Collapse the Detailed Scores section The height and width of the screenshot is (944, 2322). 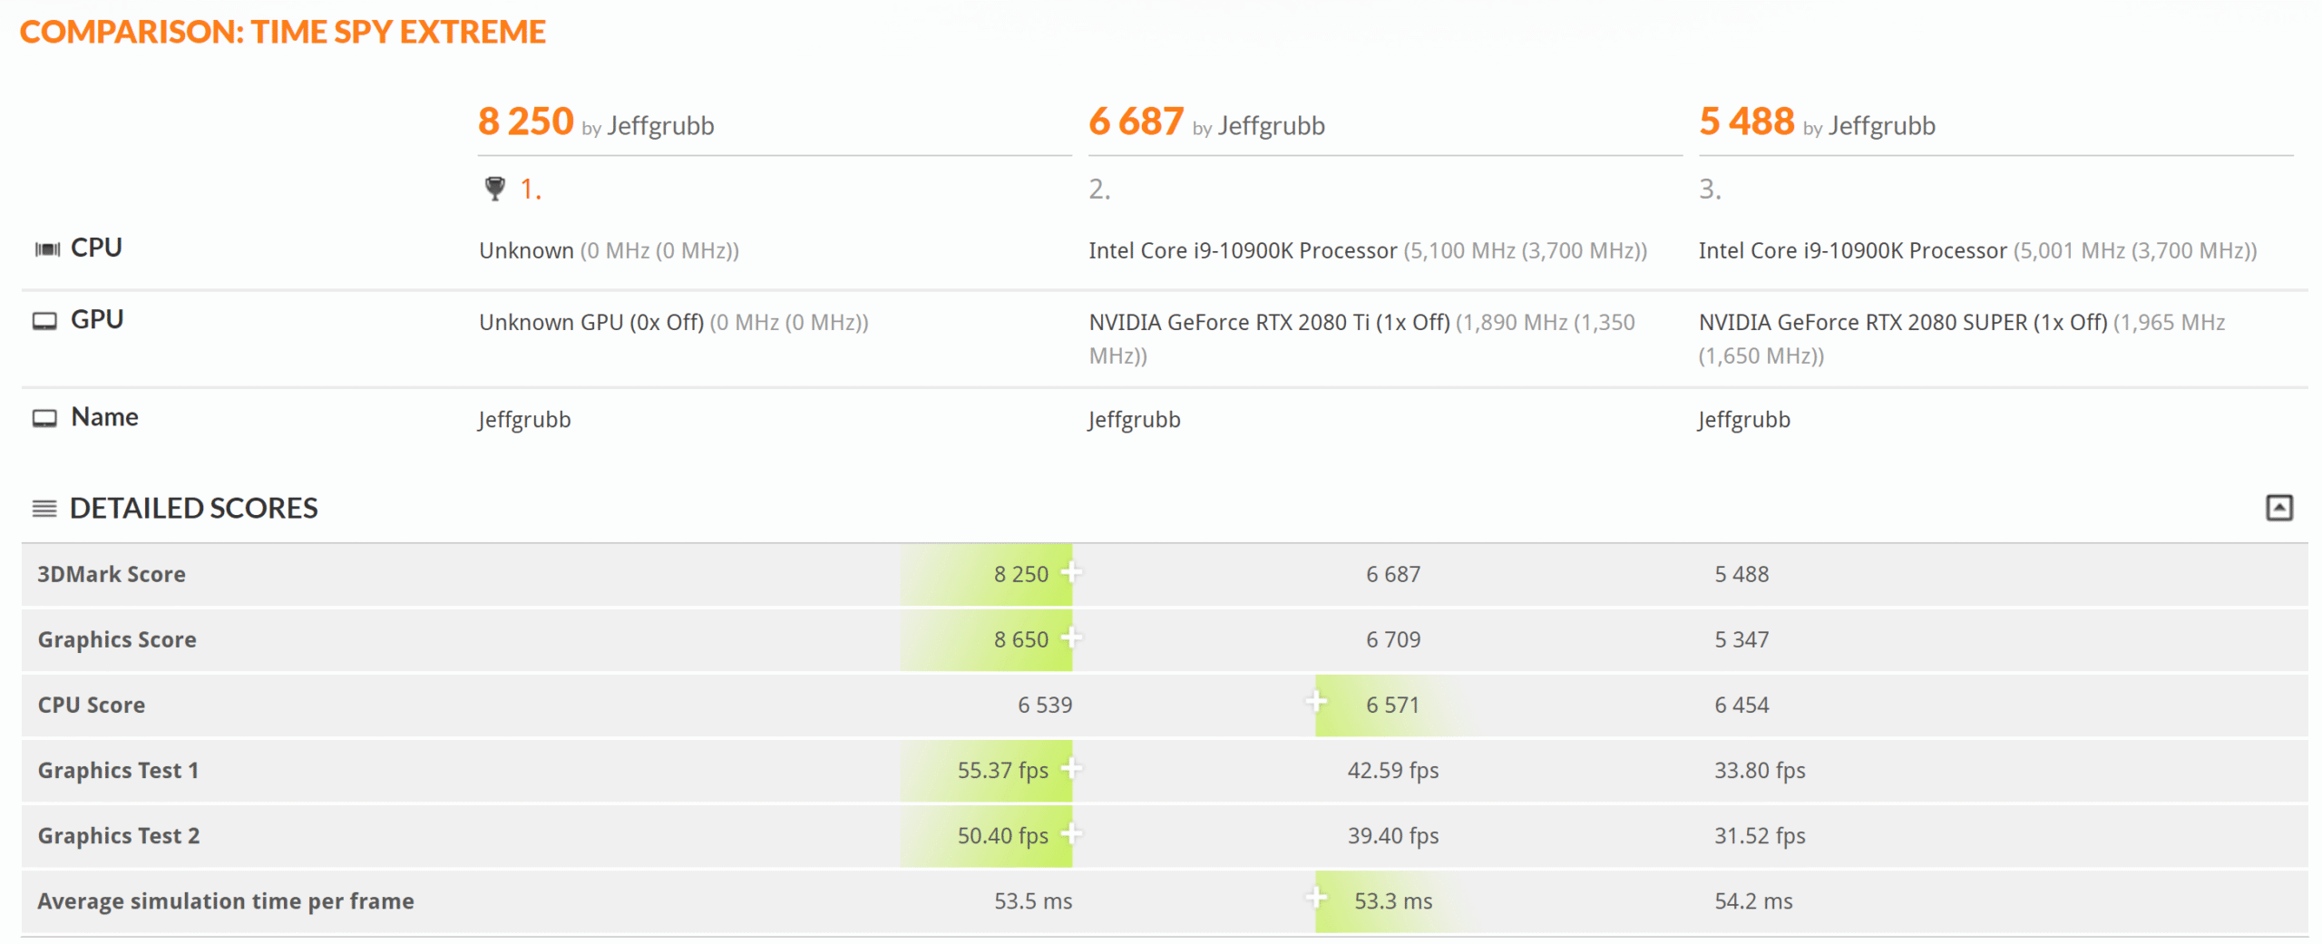click(2278, 508)
